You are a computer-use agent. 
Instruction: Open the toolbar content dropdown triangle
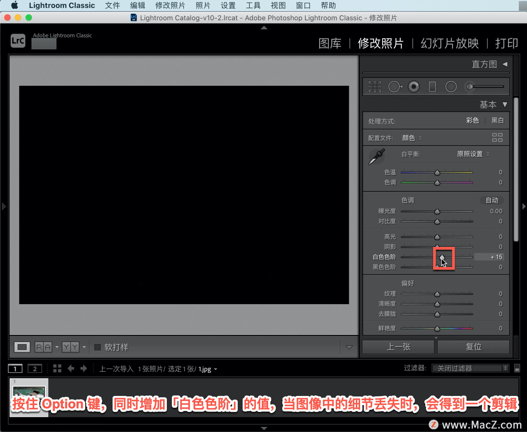(x=349, y=347)
